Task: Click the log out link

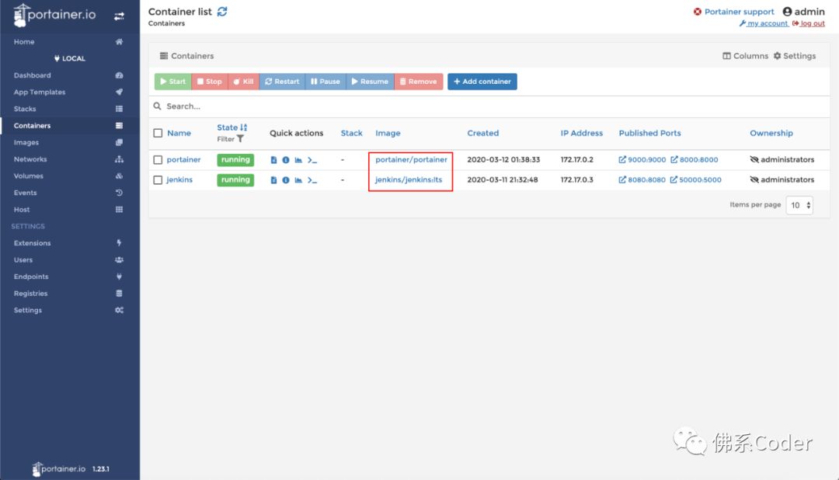Action: point(809,23)
